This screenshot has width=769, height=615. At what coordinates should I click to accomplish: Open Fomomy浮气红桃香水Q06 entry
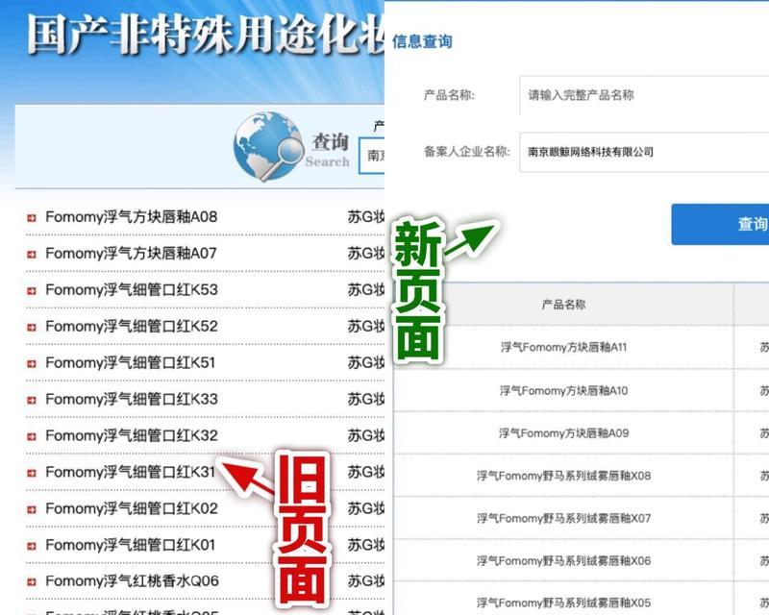coord(132,581)
